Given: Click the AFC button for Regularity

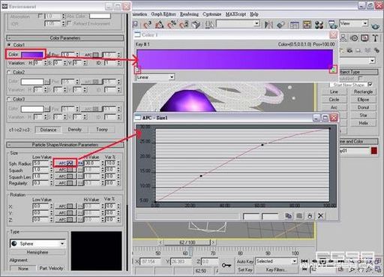Looking at the screenshot, I should click(x=65, y=183).
